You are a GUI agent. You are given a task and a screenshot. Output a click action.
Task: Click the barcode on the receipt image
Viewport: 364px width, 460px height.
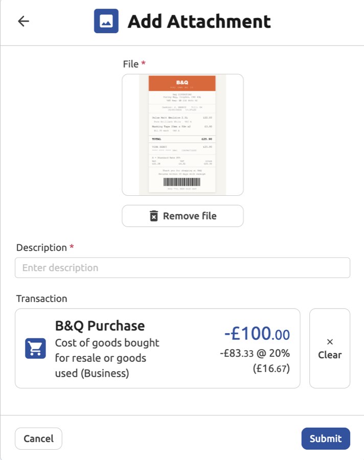point(182,182)
